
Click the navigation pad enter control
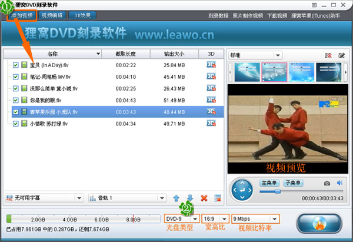(242, 190)
